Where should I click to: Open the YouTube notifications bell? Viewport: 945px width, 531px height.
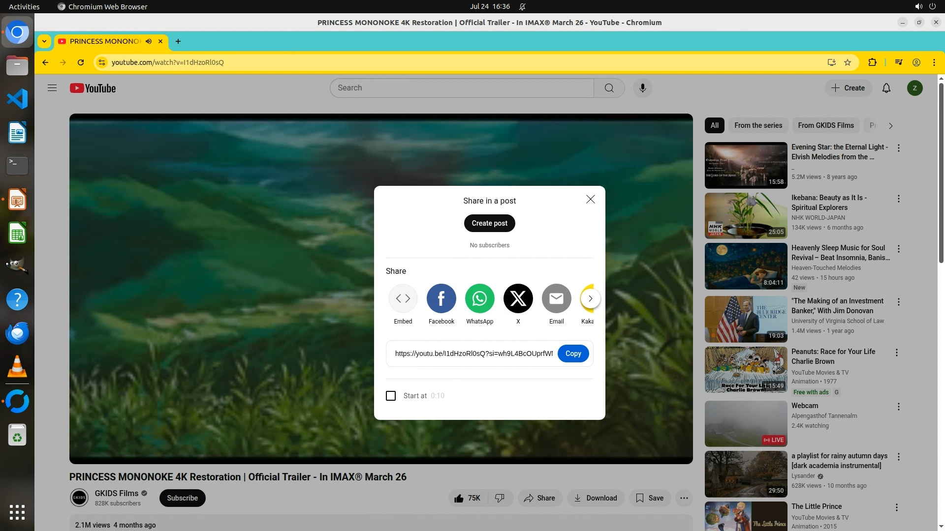click(886, 88)
